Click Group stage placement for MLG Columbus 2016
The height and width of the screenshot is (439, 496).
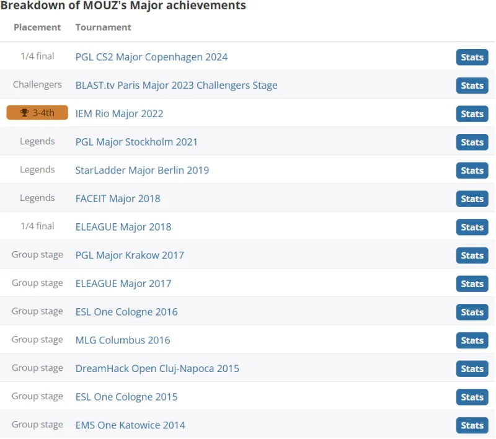tap(37, 339)
